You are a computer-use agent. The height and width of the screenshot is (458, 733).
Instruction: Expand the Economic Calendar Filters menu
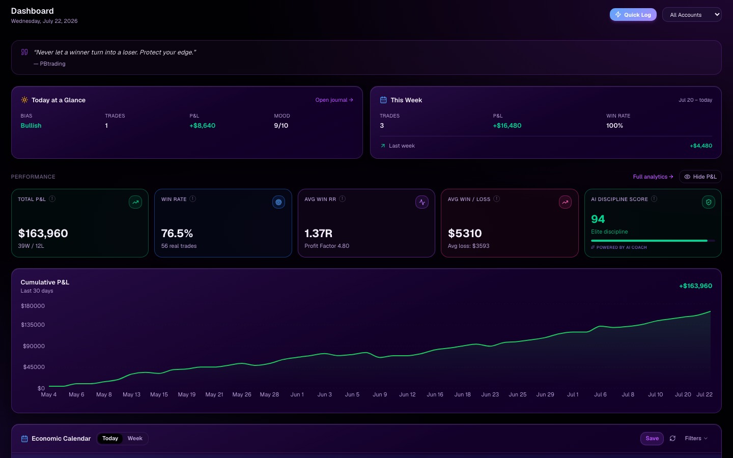696,438
